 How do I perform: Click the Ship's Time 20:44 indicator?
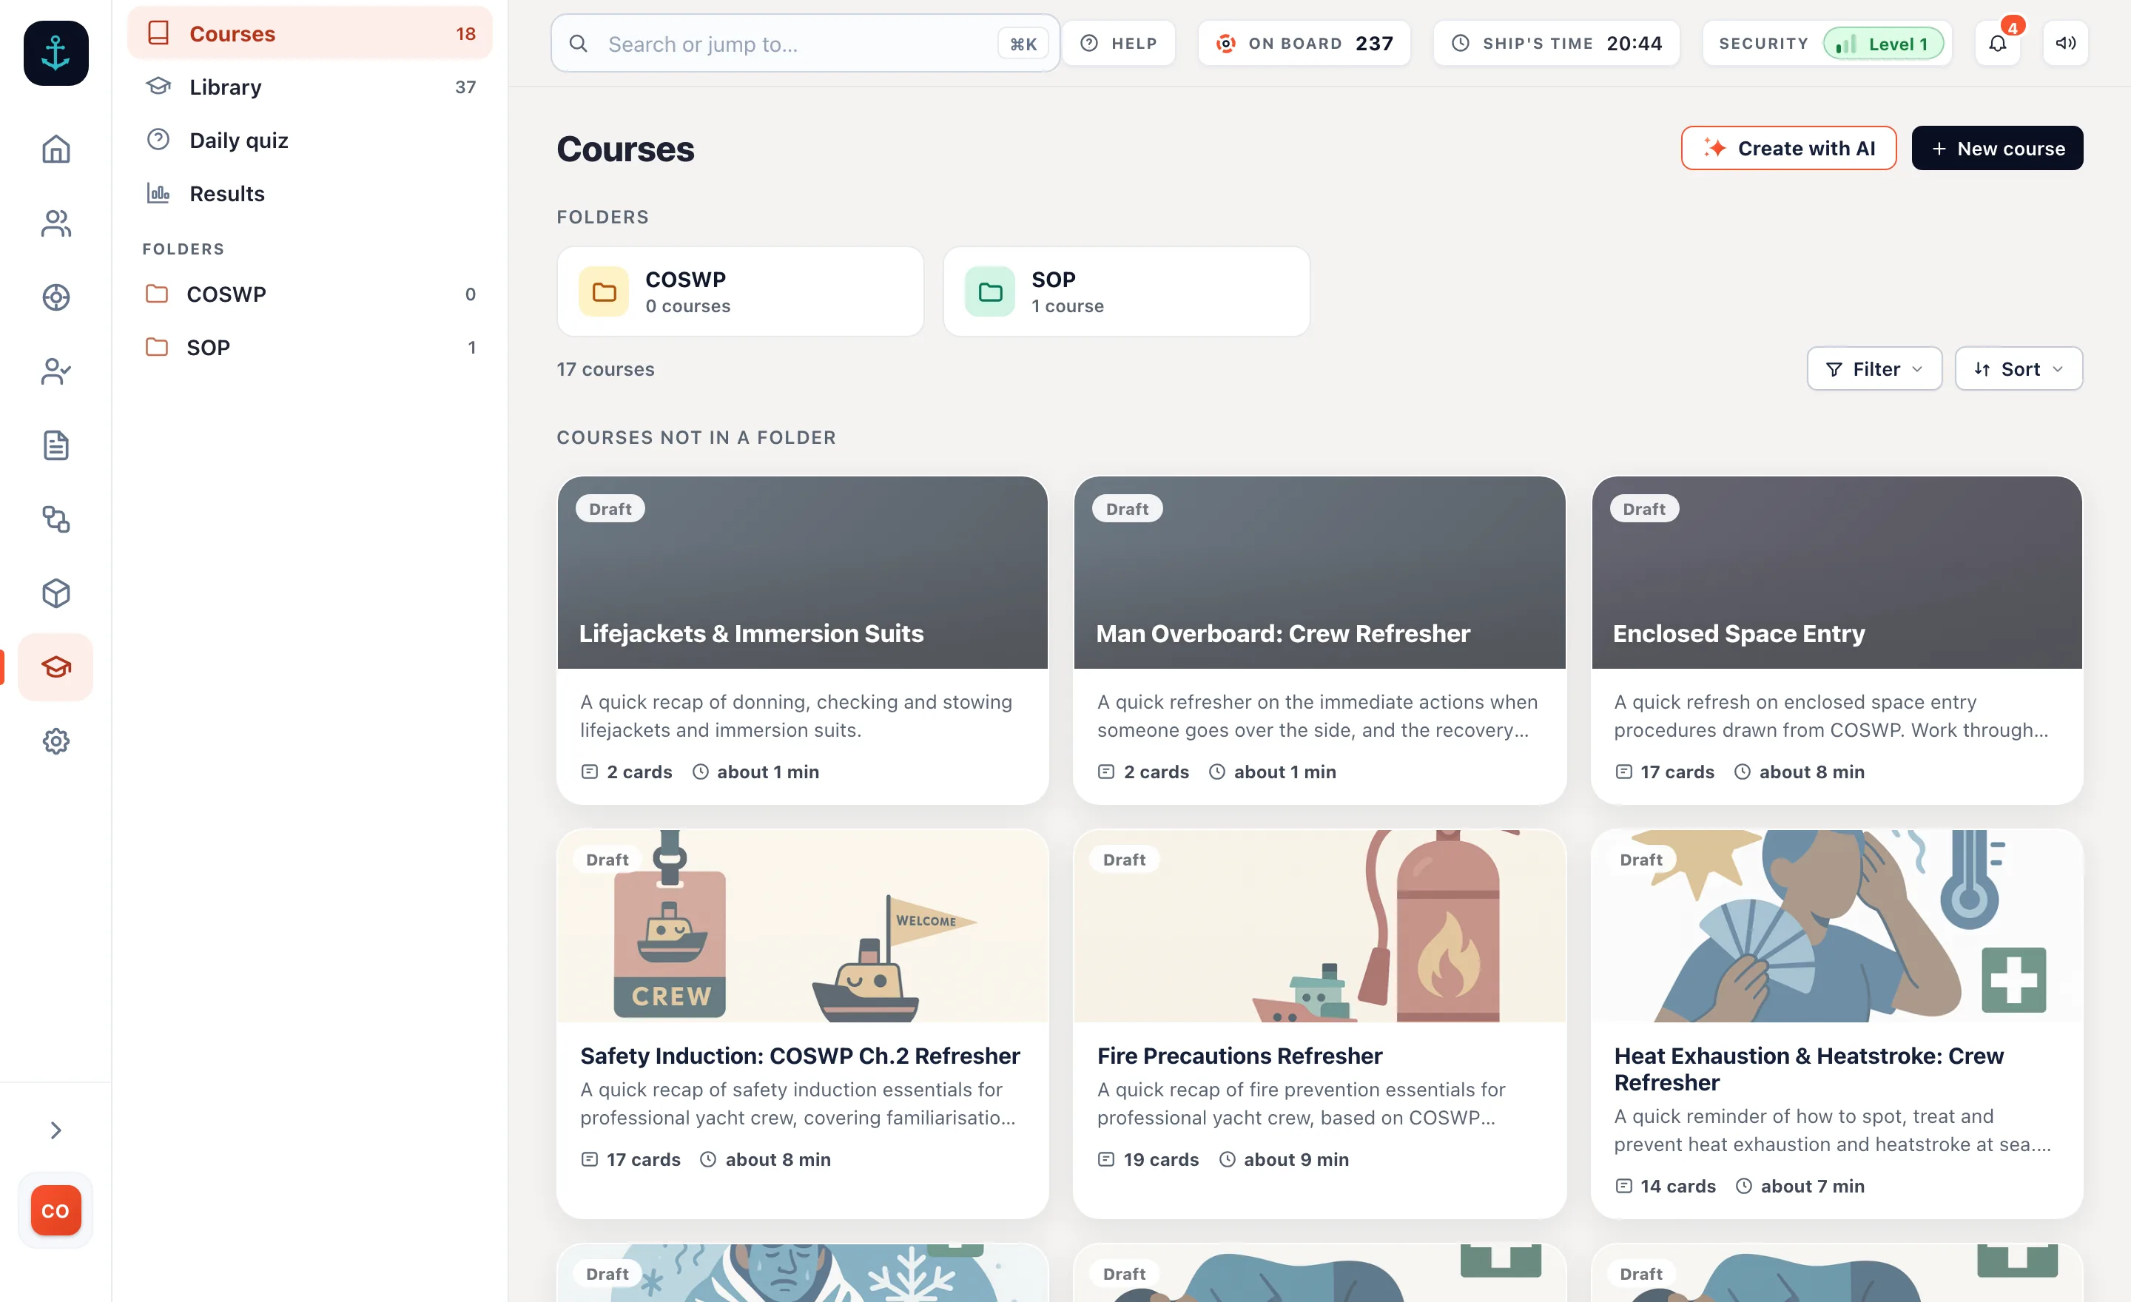[1556, 43]
